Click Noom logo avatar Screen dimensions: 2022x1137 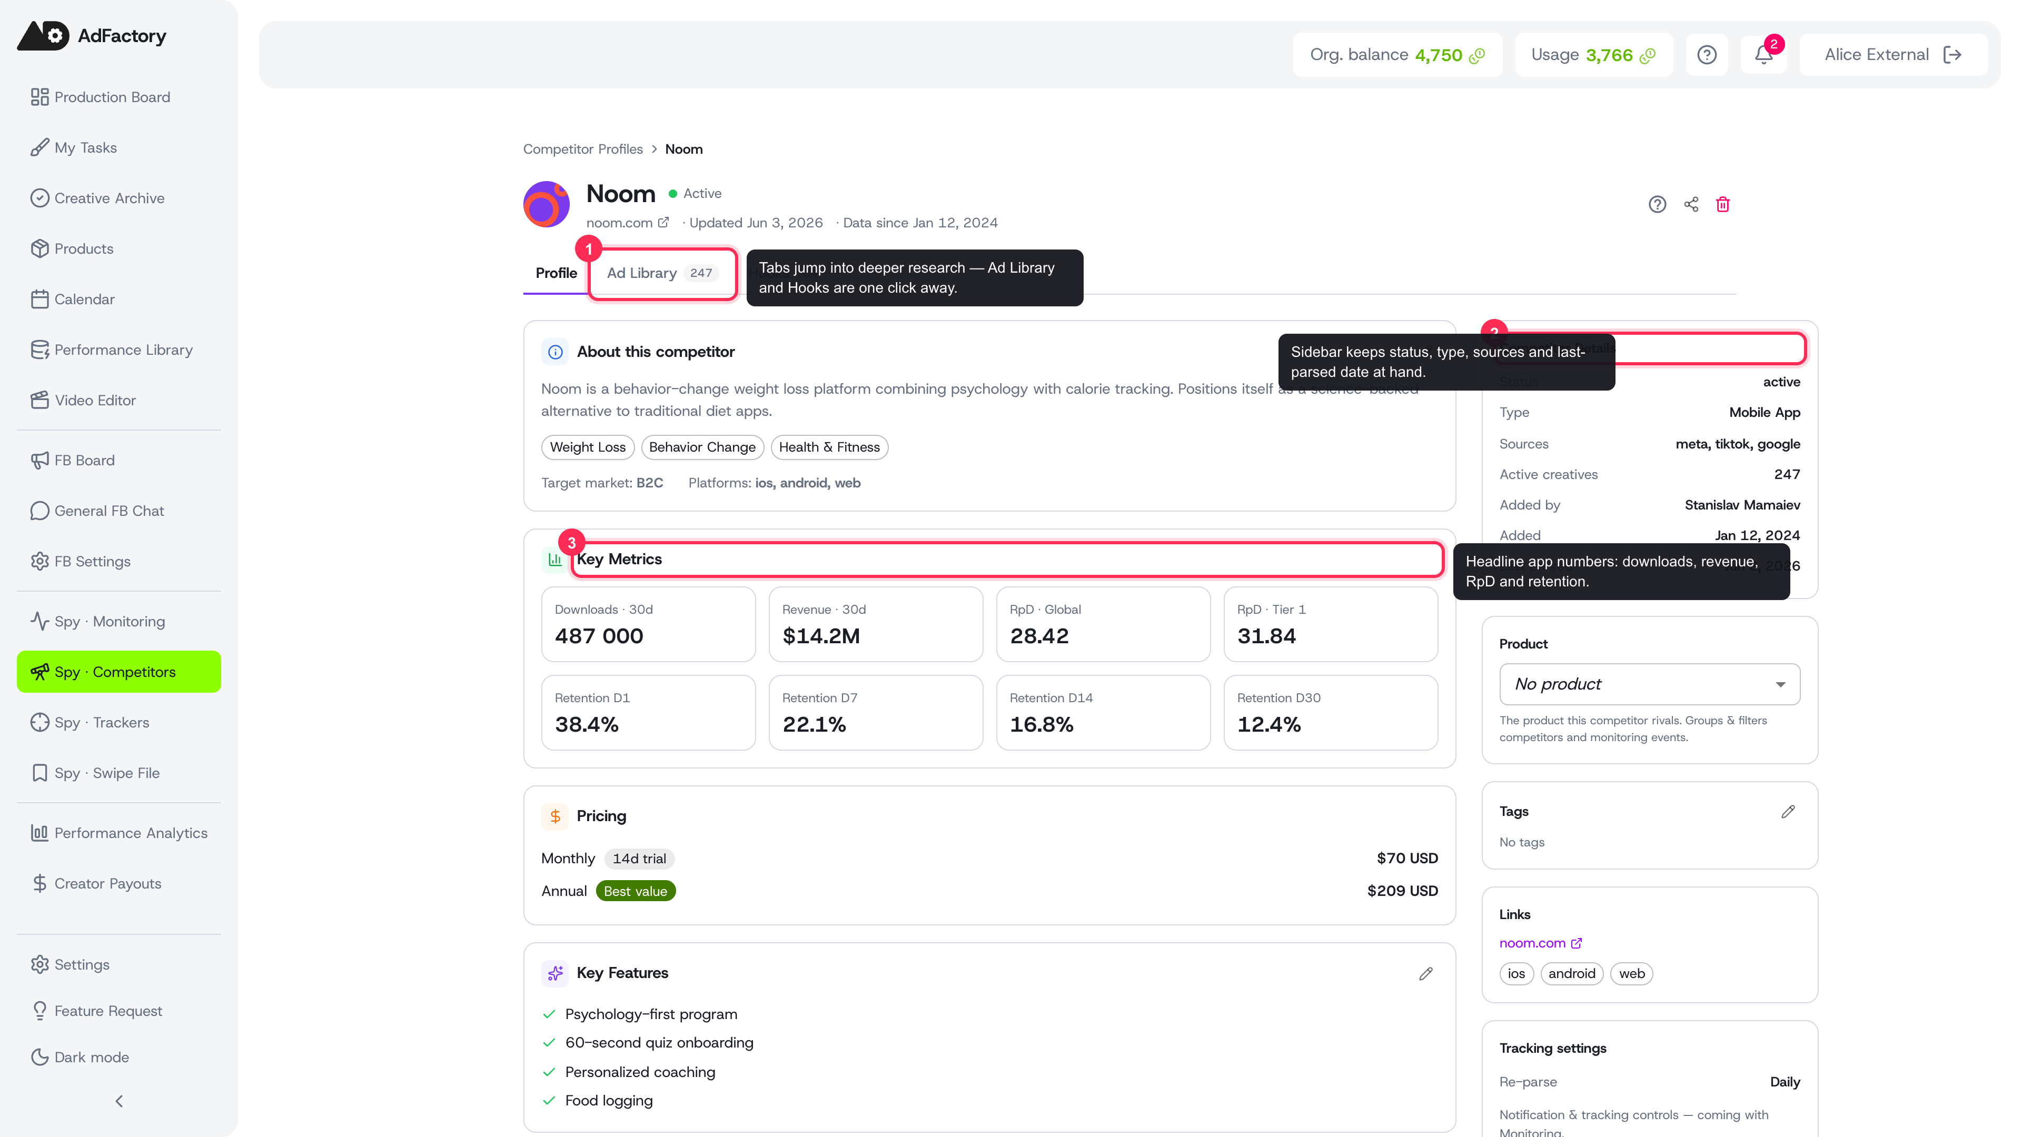point(547,205)
